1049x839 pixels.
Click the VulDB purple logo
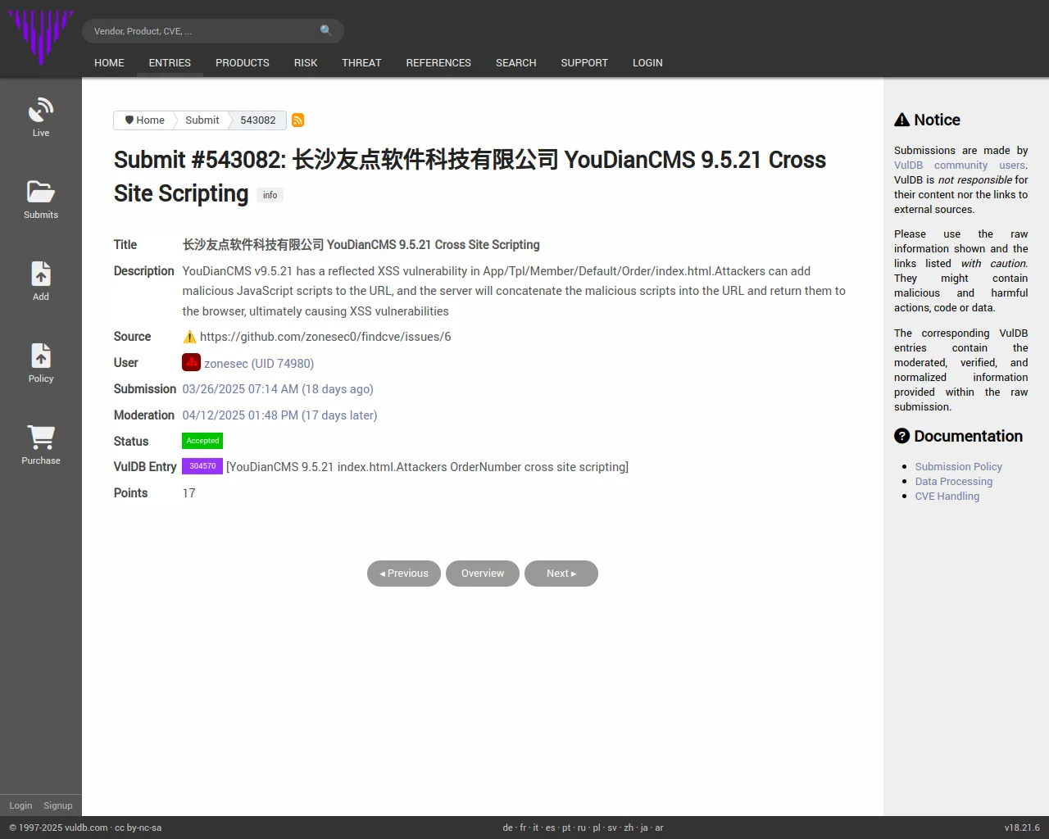click(x=40, y=37)
